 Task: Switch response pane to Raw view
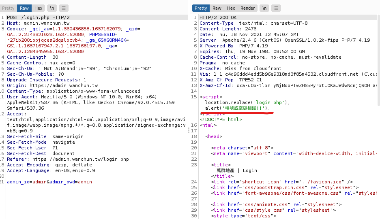[x=217, y=8]
